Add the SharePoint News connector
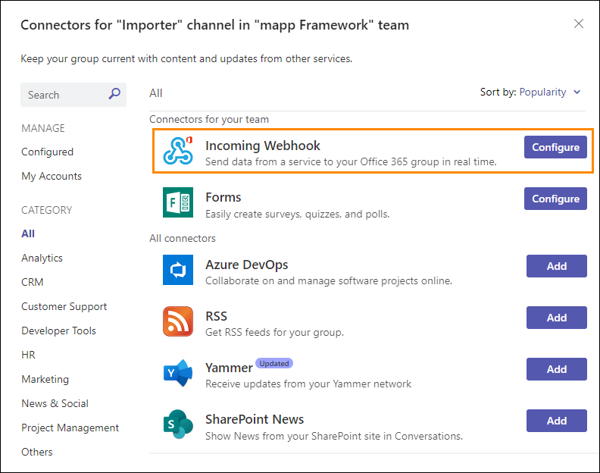This screenshot has width=600, height=473. tap(556, 421)
